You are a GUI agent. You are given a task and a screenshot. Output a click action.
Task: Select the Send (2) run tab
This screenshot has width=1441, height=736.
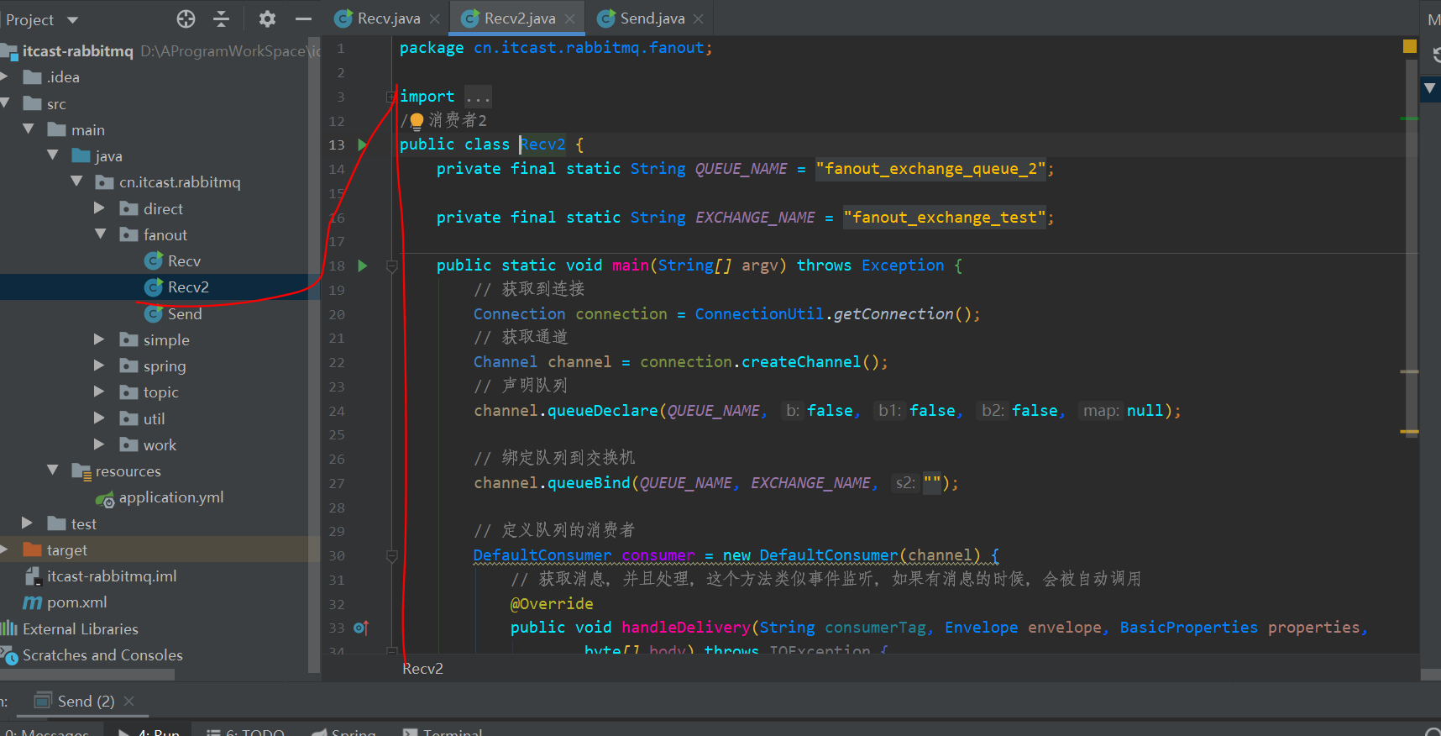click(85, 701)
